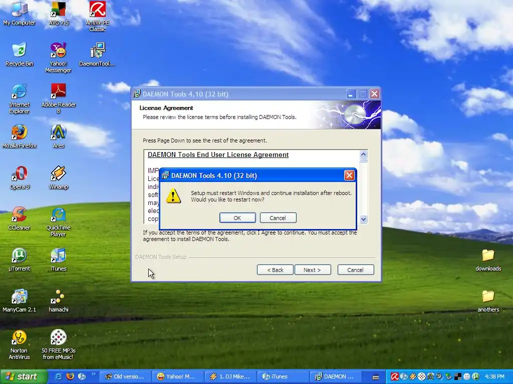The image size is (513, 384).
Task: Switch to Yahoo! Messenger taskbar button
Action: [x=177, y=376]
